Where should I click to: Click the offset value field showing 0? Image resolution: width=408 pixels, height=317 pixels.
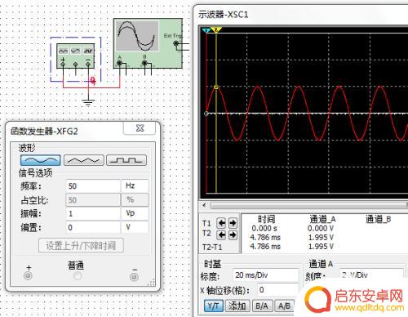pyautogui.click(x=93, y=227)
